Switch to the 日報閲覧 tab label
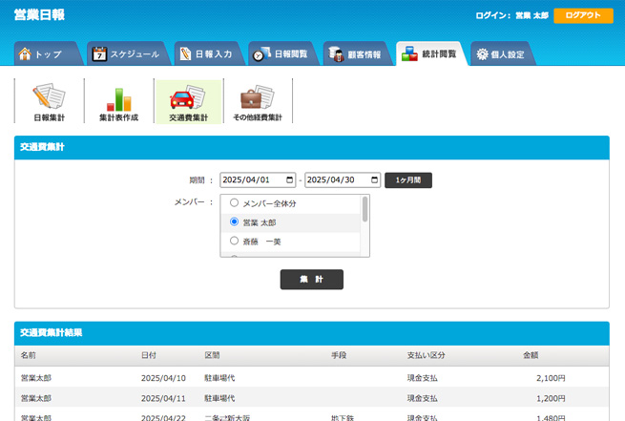 click(291, 54)
